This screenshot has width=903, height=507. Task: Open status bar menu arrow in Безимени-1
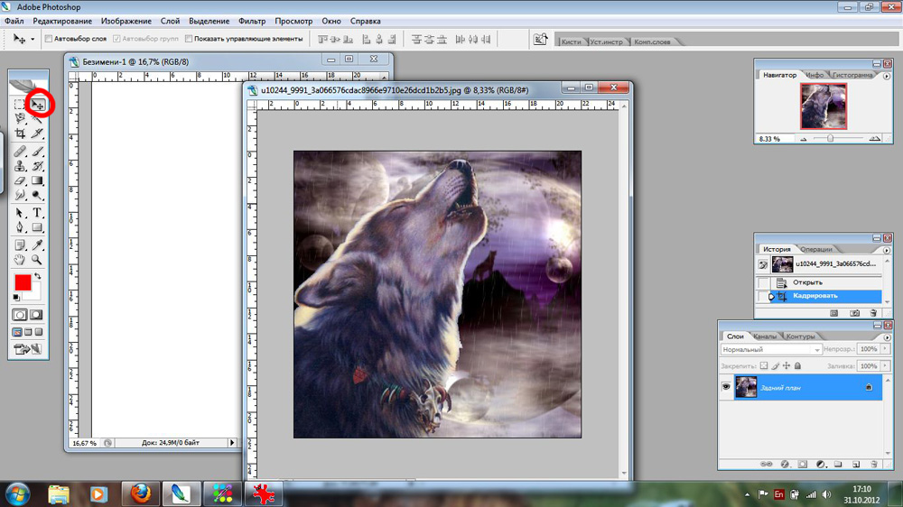click(232, 443)
